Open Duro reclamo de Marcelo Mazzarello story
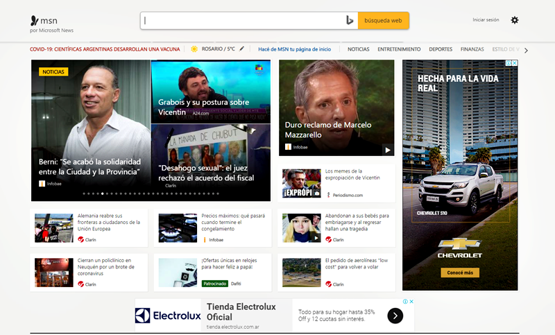555x335 pixels. pos(328,130)
